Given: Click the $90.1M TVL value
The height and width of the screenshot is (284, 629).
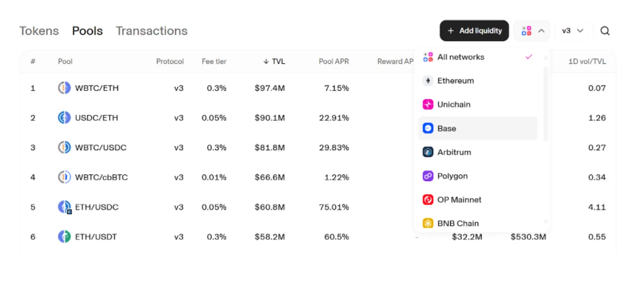Looking at the screenshot, I should [x=270, y=118].
